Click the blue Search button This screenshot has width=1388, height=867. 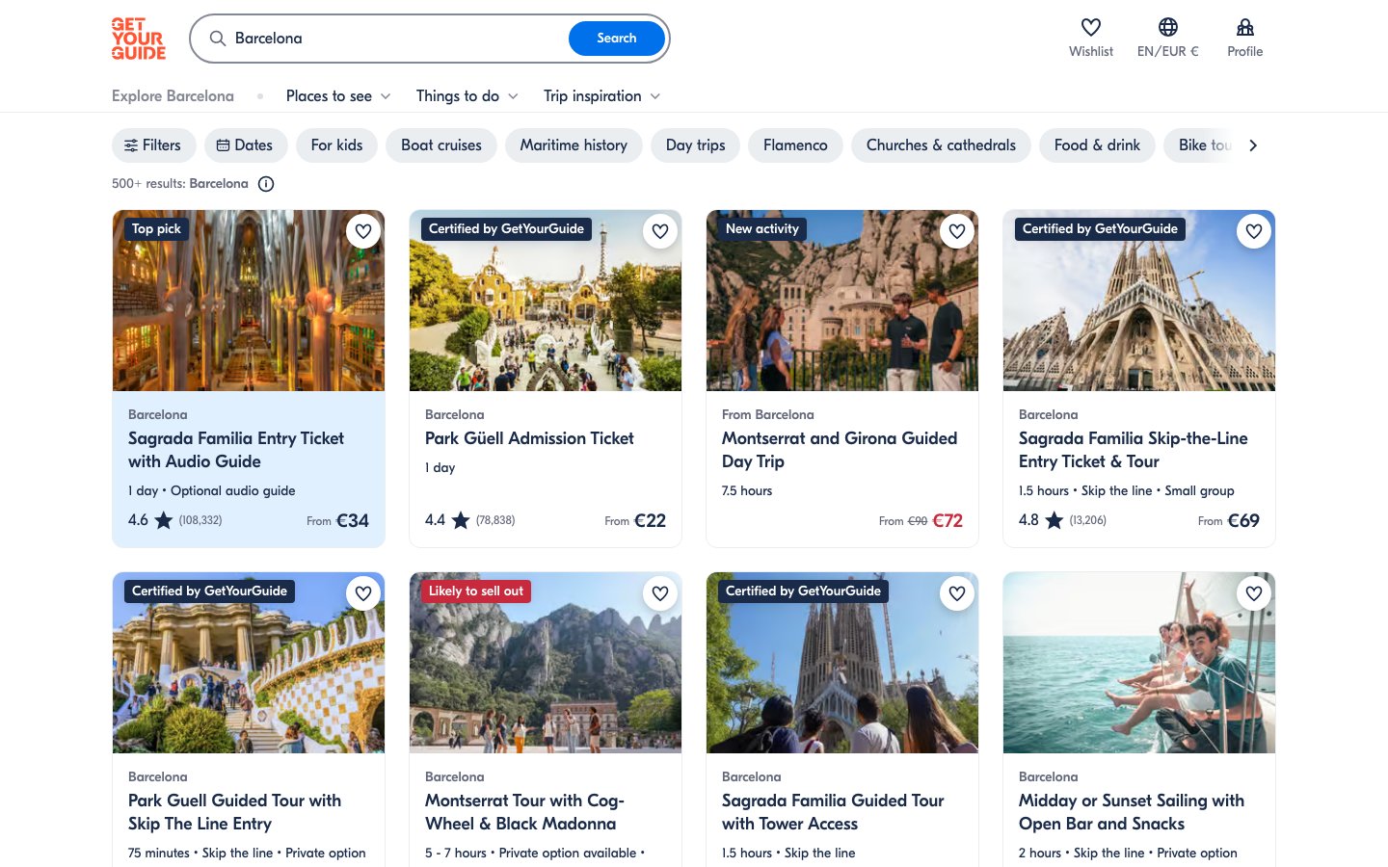tap(616, 39)
